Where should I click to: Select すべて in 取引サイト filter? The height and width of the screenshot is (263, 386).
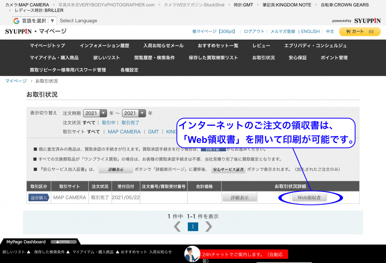(93, 132)
